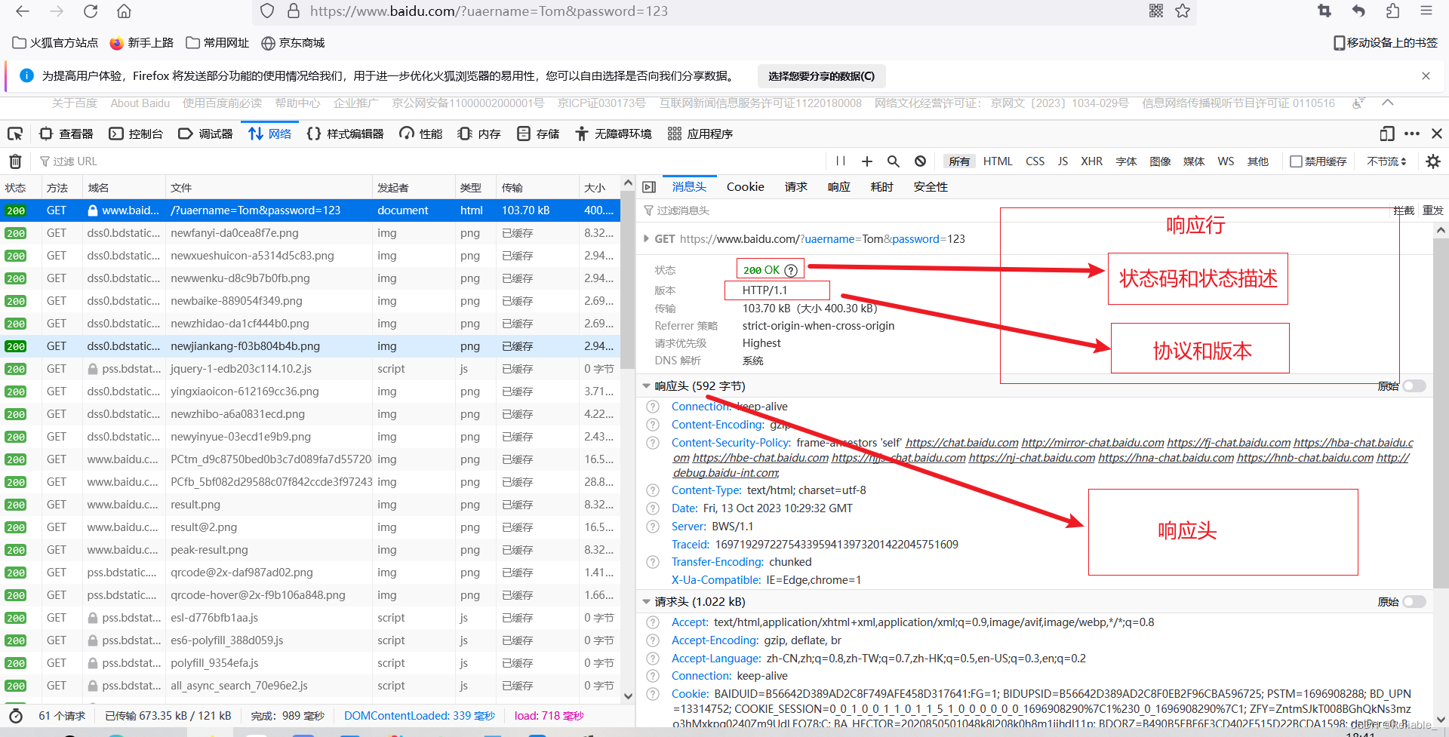The image size is (1449, 737).
Task: Open the browser home page icon
Action: point(125,11)
